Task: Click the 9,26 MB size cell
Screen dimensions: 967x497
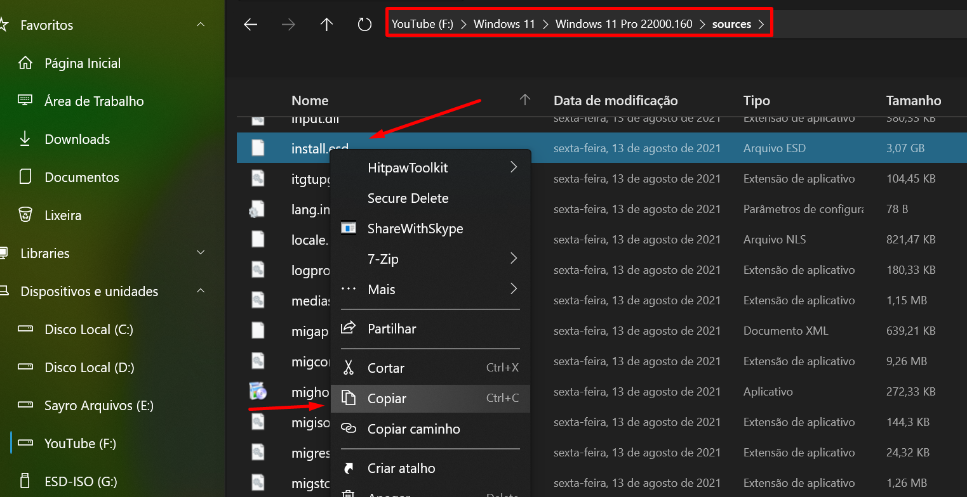Action: pyautogui.click(x=906, y=361)
